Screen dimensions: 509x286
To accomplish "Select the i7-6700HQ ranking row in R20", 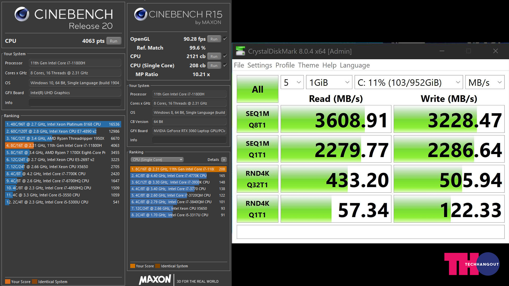I will point(63,181).
